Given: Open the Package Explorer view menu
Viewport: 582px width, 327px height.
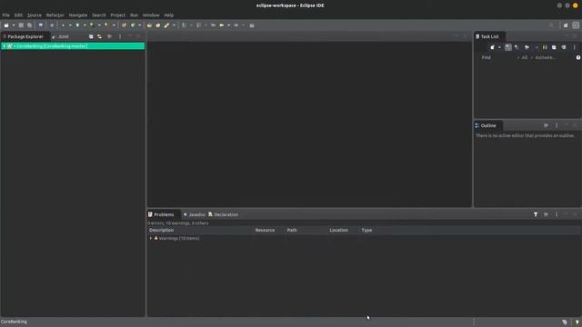Looking at the screenshot, I should tap(120, 36).
